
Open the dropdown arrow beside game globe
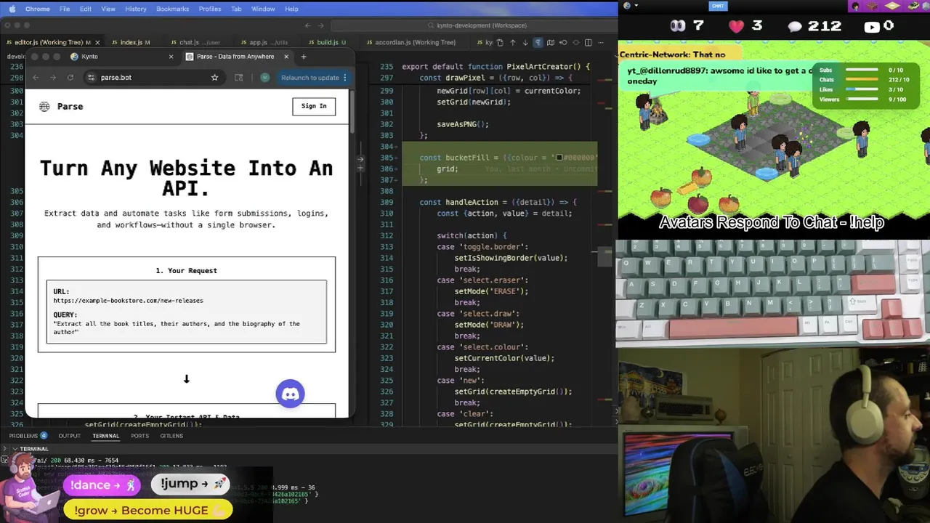636,6
